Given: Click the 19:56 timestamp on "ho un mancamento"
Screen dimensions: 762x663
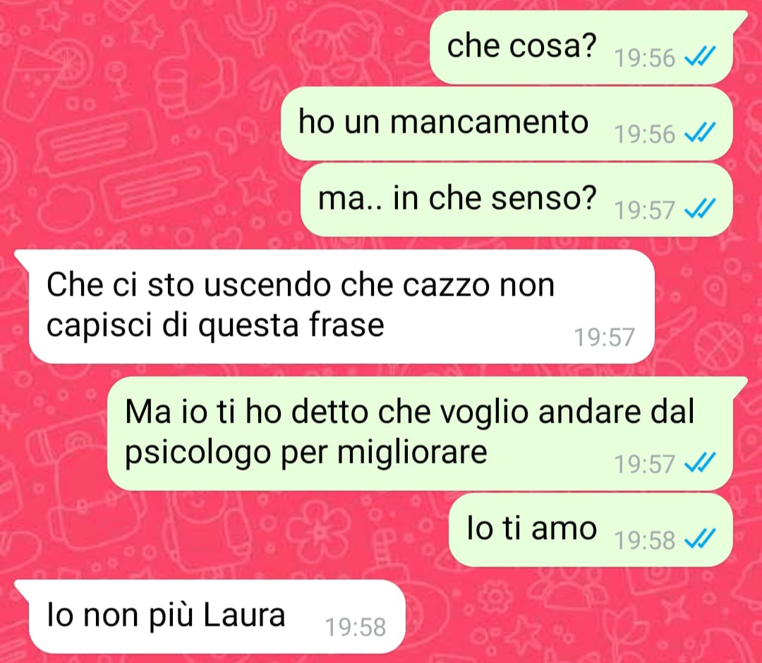Looking at the screenshot, I should coord(644,134).
